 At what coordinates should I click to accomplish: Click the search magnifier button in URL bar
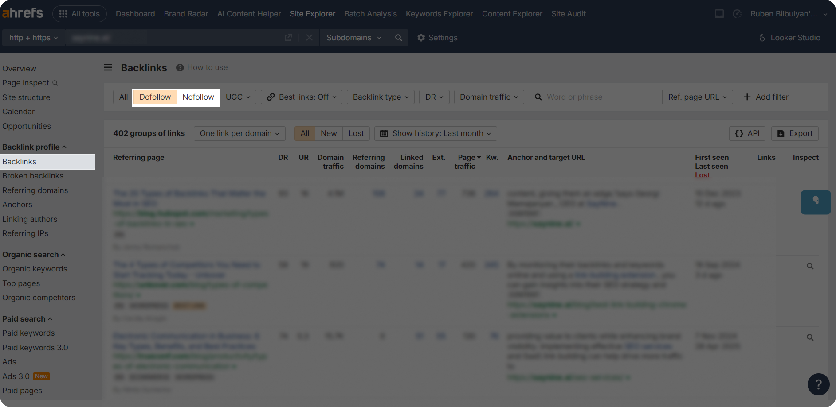point(399,38)
